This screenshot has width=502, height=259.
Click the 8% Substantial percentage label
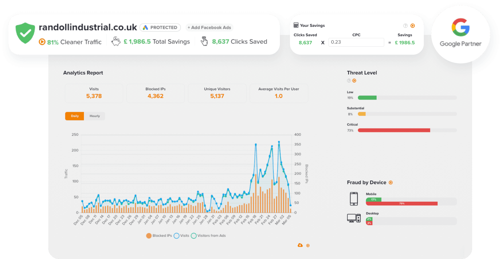(x=350, y=114)
